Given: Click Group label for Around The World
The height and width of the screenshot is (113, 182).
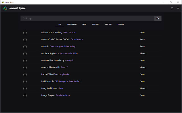Looking at the screenshot, I should tap(143, 67).
